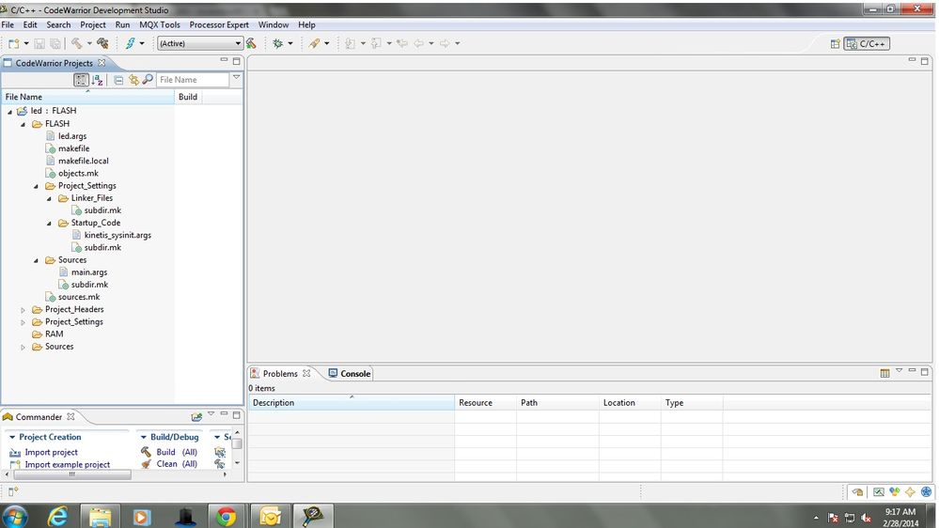The image size is (939, 528).
Task: Click Problems view columns configuration icon
Action: tap(884, 374)
